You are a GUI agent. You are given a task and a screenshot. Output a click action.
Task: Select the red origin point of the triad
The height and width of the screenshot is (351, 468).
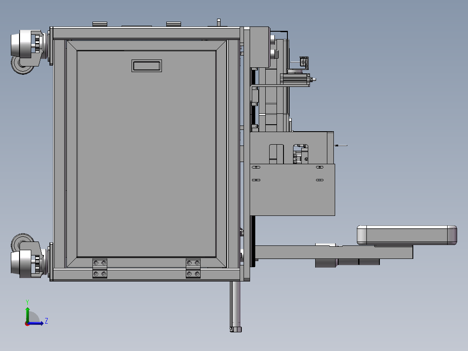pyautogui.click(x=27, y=324)
